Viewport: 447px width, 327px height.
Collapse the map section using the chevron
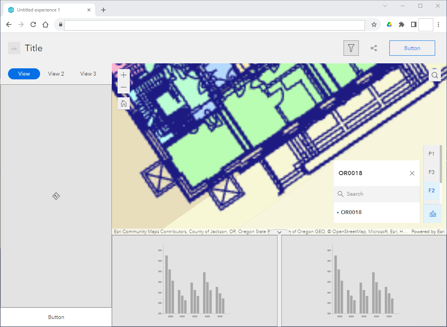click(279, 232)
